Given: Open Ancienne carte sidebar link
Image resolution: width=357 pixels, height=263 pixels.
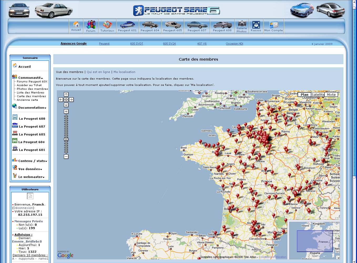Looking at the screenshot, I should pyautogui.click(x=27, y=100).
